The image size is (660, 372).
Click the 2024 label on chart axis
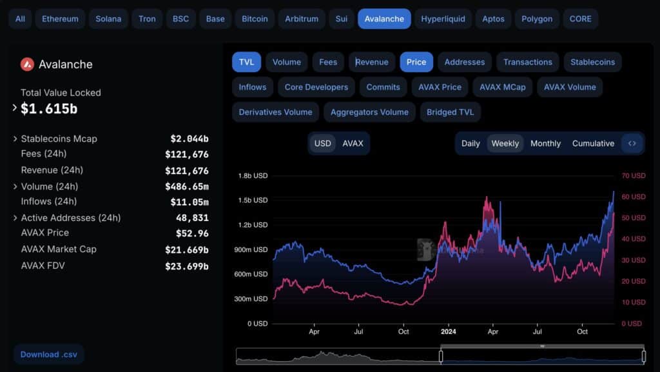coord(449,331)
